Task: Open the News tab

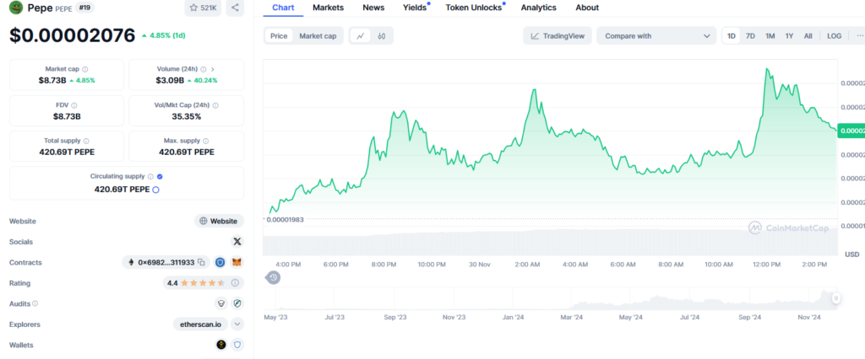Action: [x=373, y=8]
